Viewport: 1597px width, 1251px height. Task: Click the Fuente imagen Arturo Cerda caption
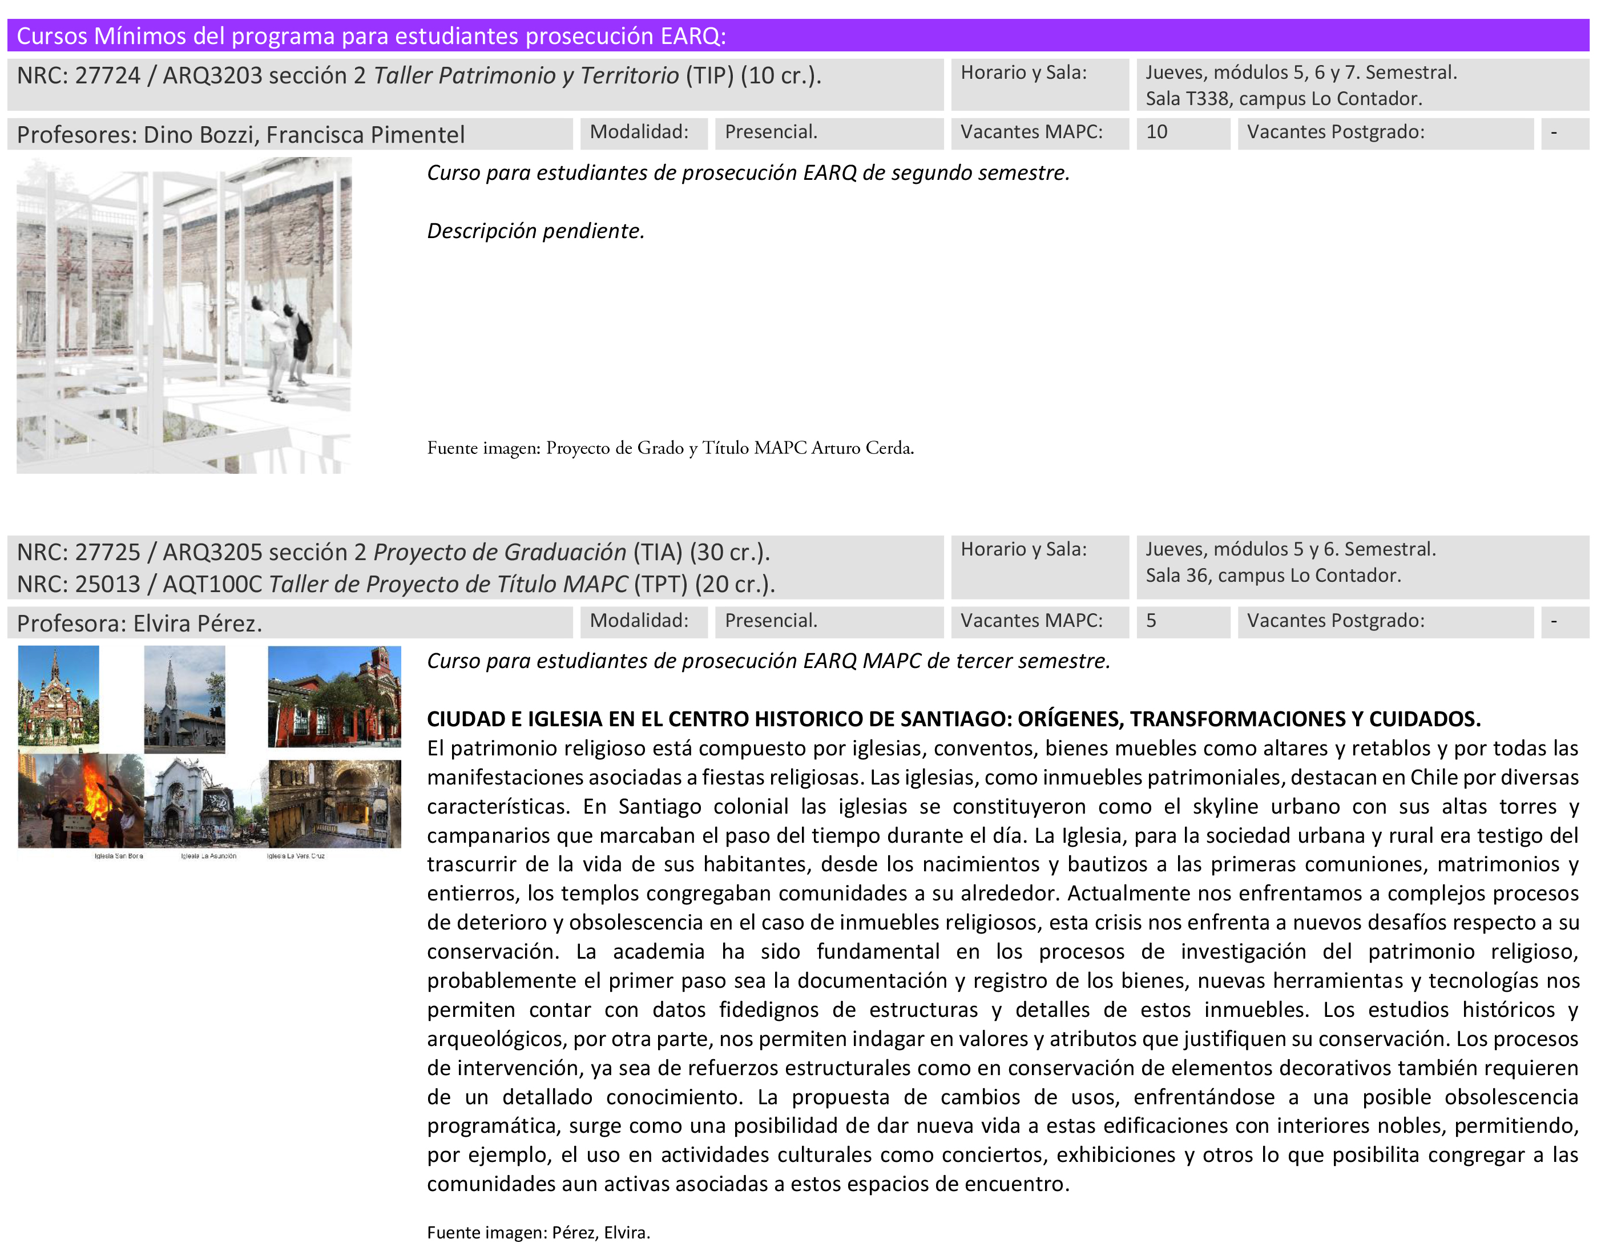click(670, 448)
